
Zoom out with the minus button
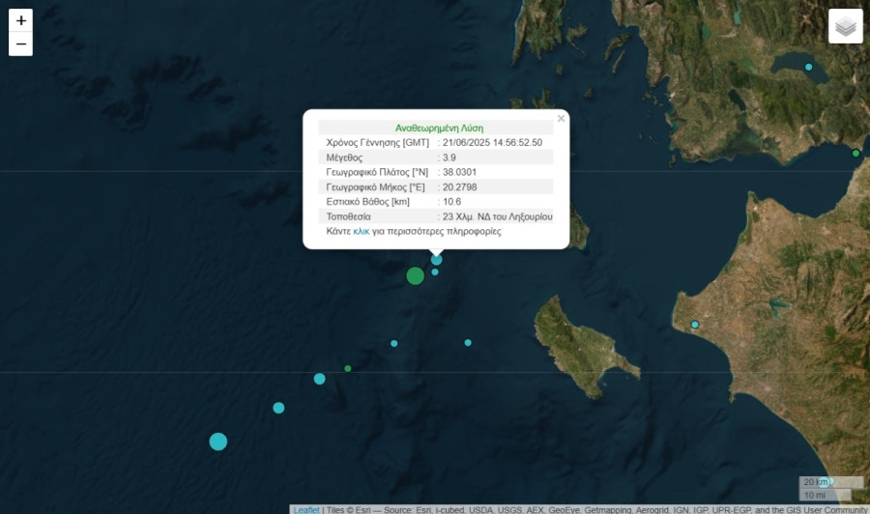(20, 43)
